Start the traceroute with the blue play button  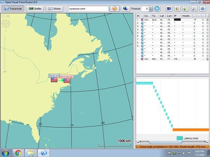pos(157,9)
